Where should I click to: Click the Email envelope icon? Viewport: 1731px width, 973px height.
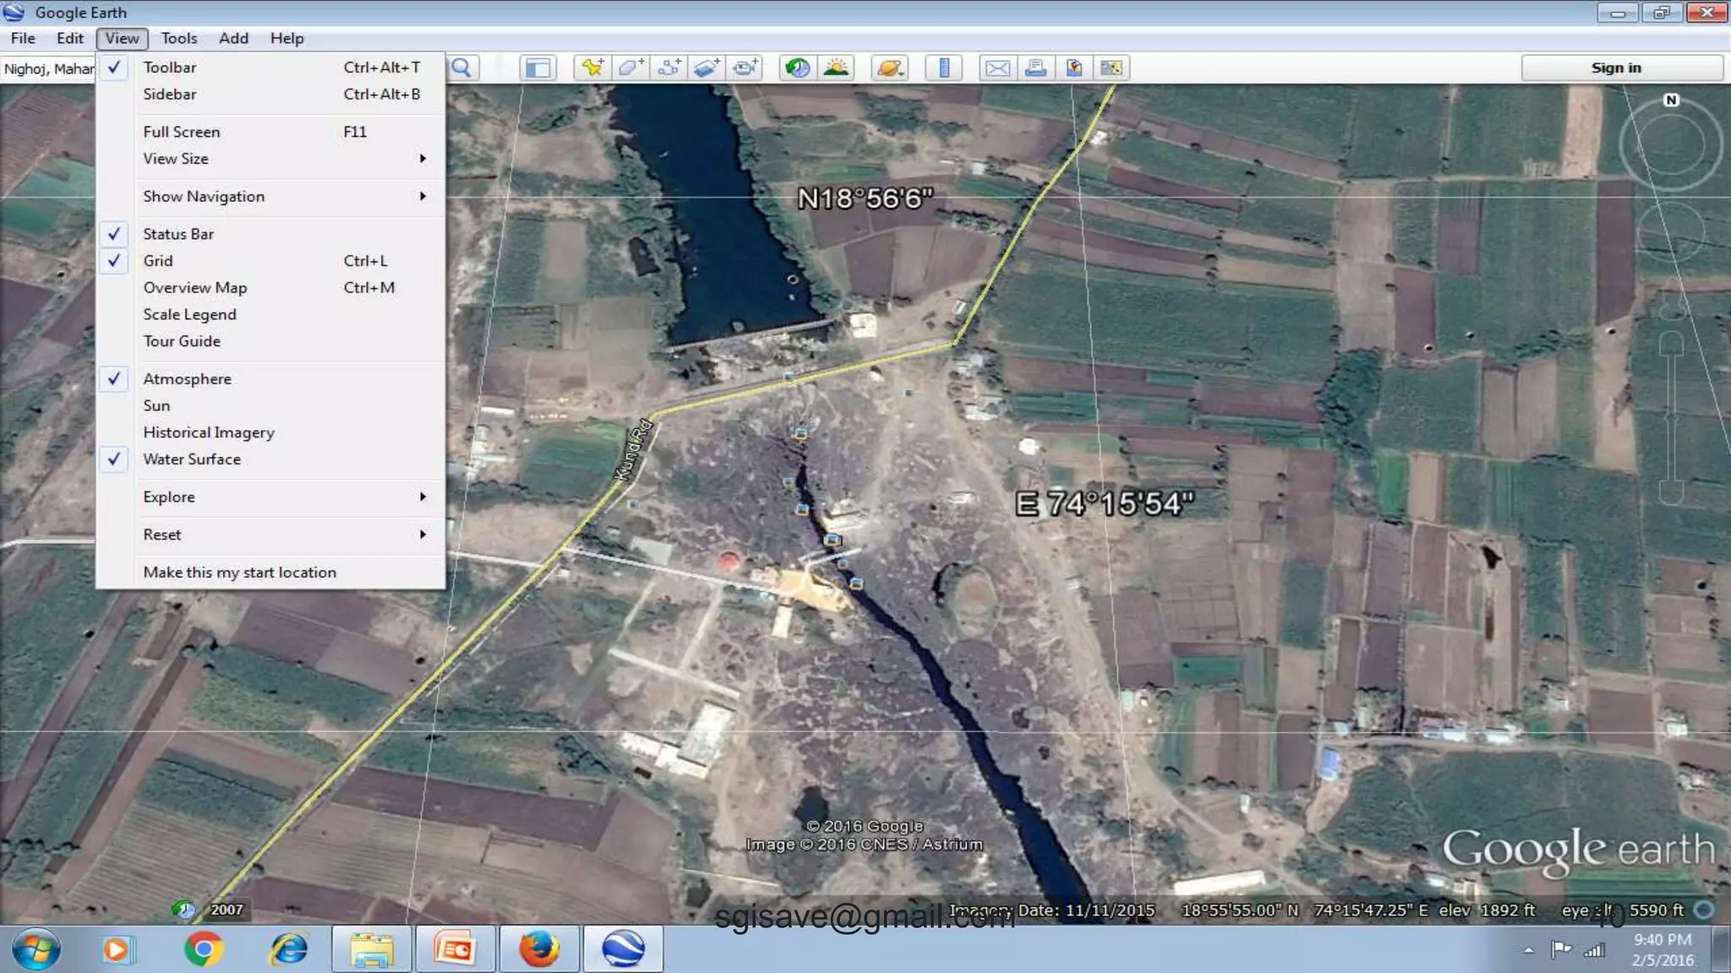997,68
